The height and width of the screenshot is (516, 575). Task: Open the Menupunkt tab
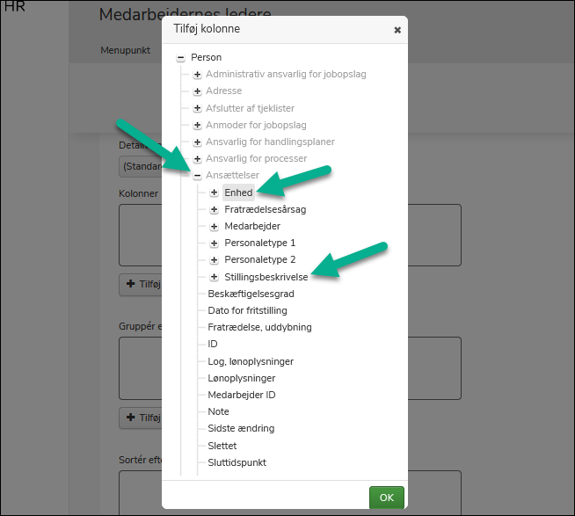[x=125, y=50]
